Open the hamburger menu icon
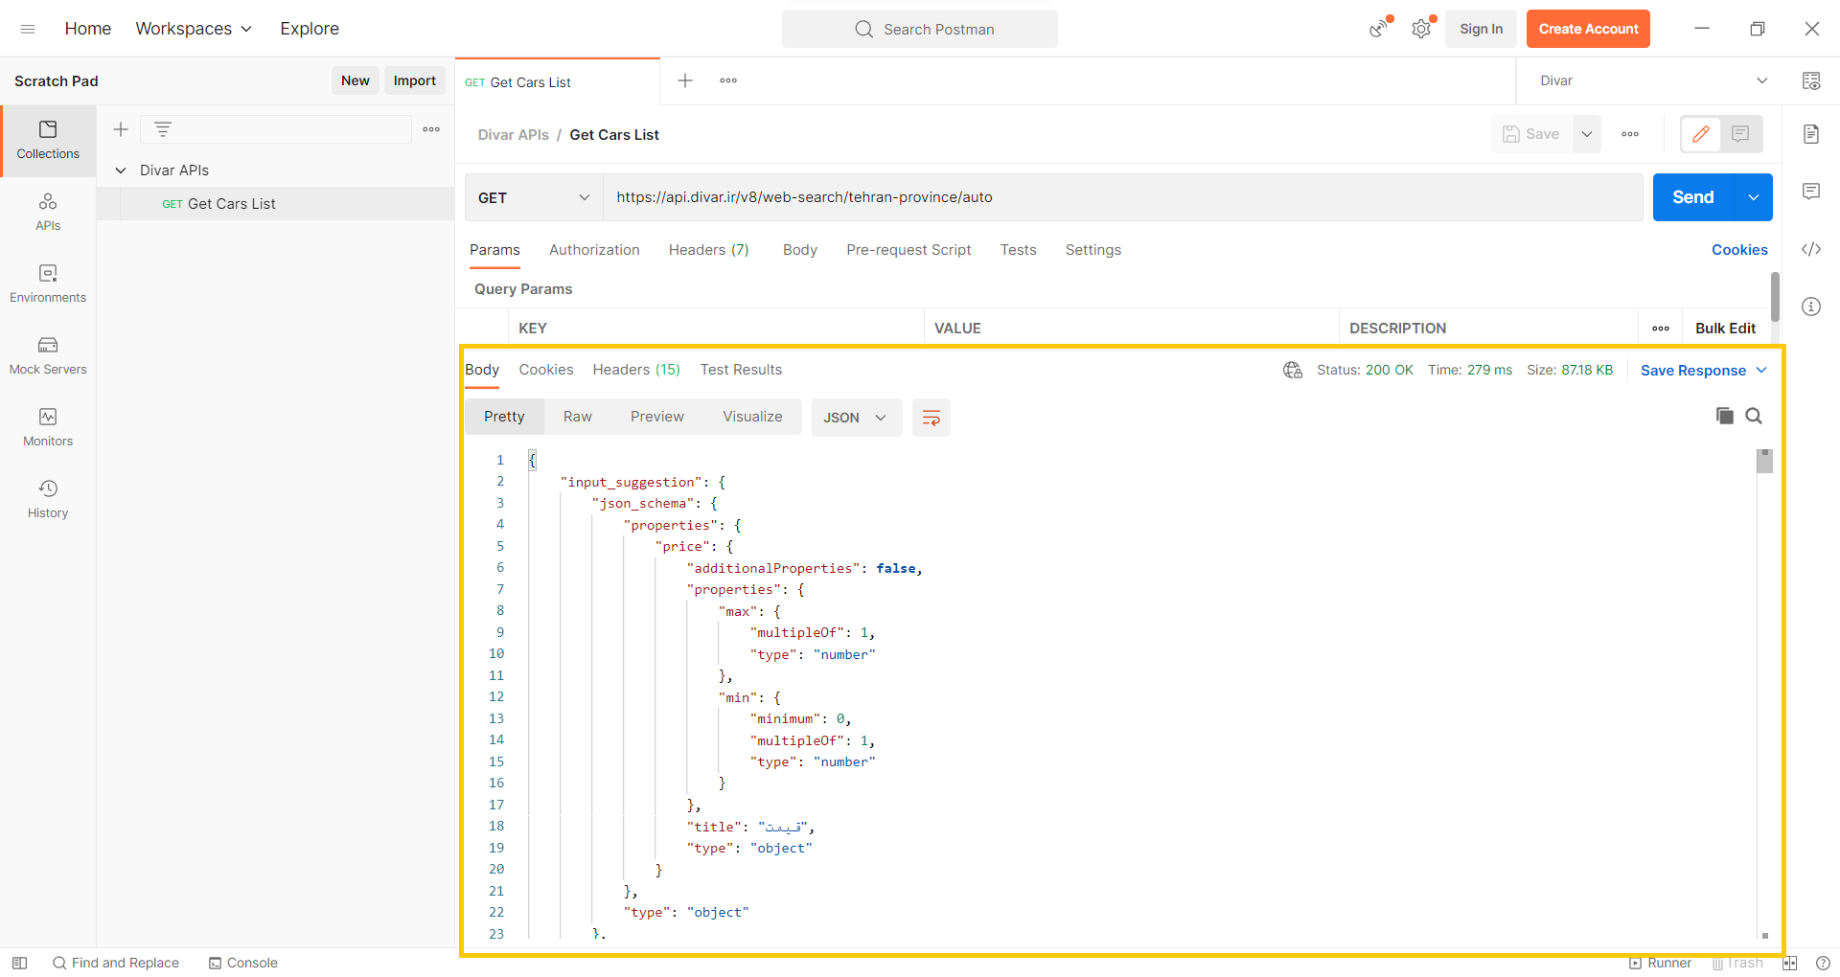1840x977 pixels. [28, 29]
